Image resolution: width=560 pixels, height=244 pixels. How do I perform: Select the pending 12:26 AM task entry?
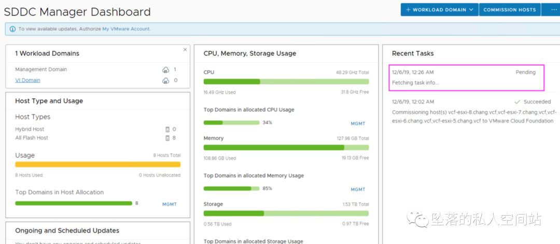pyautogui.click(x=465, y=78)
